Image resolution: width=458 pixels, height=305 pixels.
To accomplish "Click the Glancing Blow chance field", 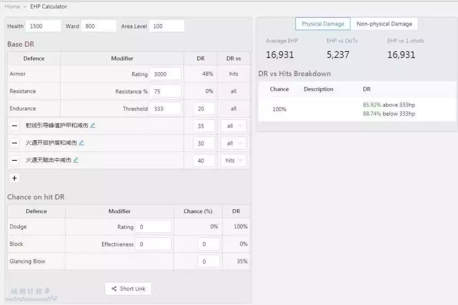I will point(209,262).
